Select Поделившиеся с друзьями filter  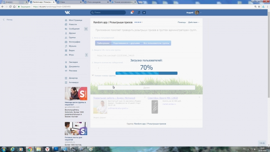(126, 43)
